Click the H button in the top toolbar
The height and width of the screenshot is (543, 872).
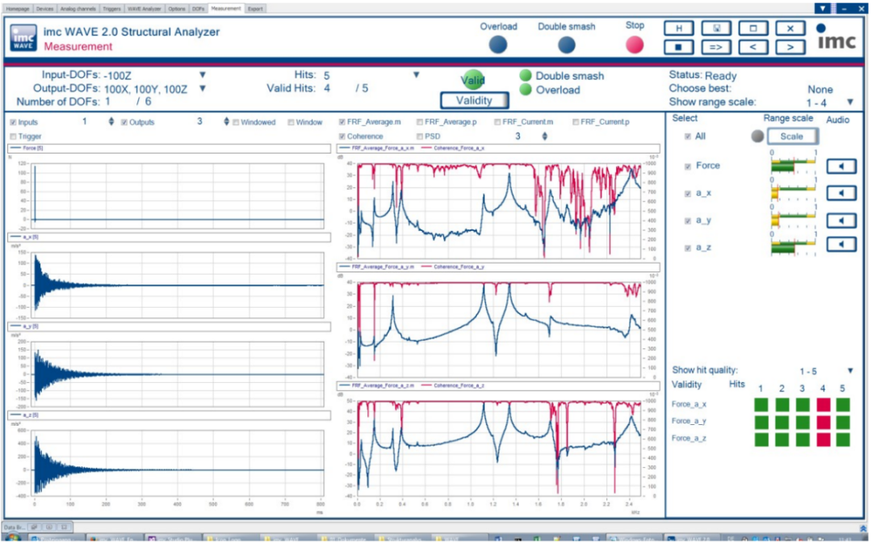coord(678,29)
